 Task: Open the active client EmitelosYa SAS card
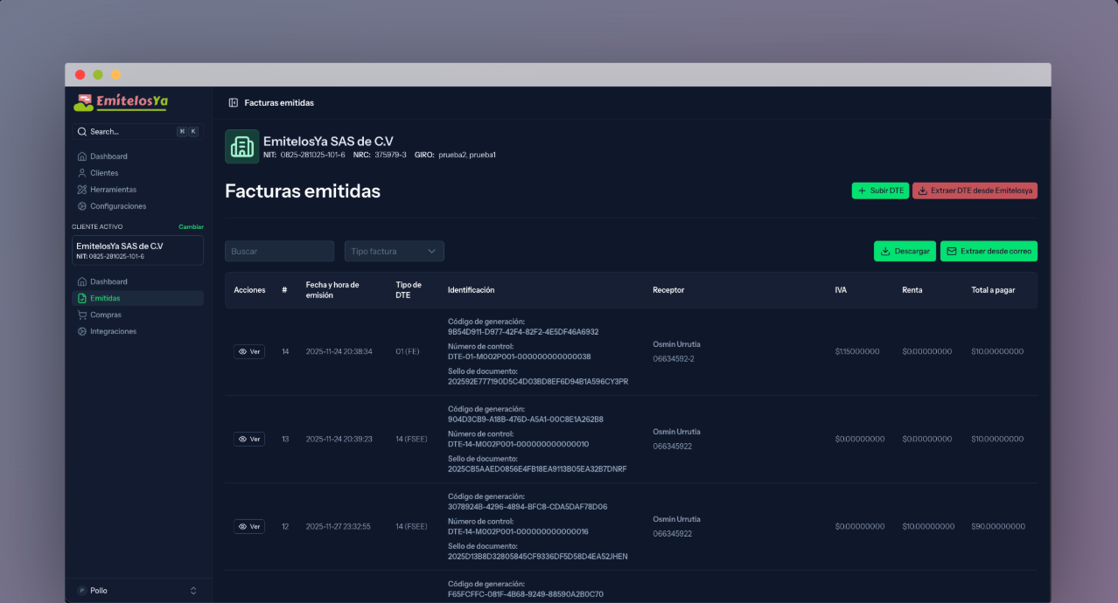137,250
